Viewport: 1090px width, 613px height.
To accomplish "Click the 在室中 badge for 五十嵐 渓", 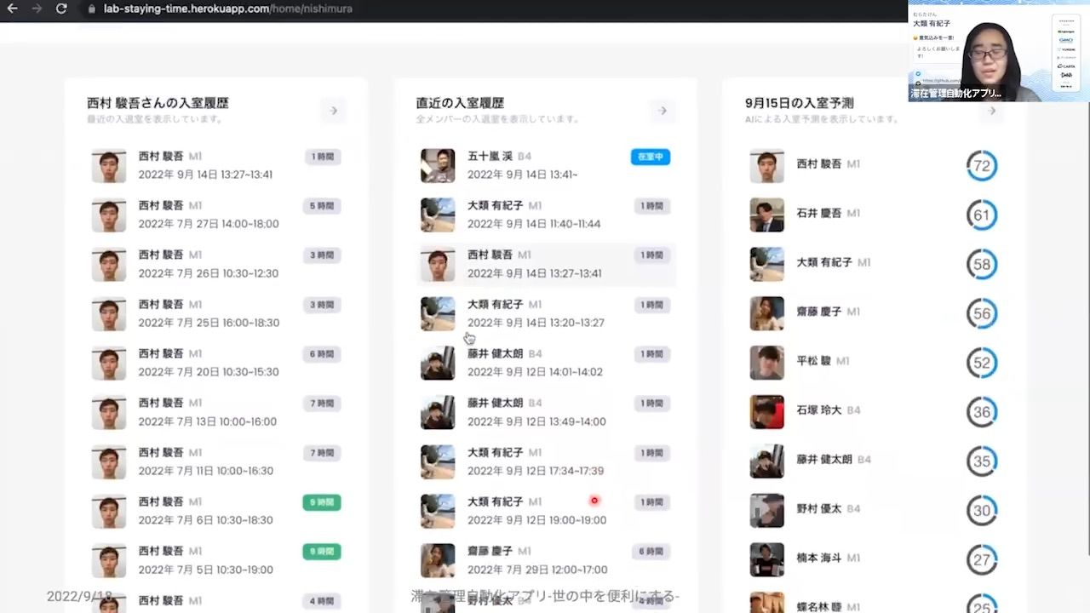I will [x=651, y=157].
